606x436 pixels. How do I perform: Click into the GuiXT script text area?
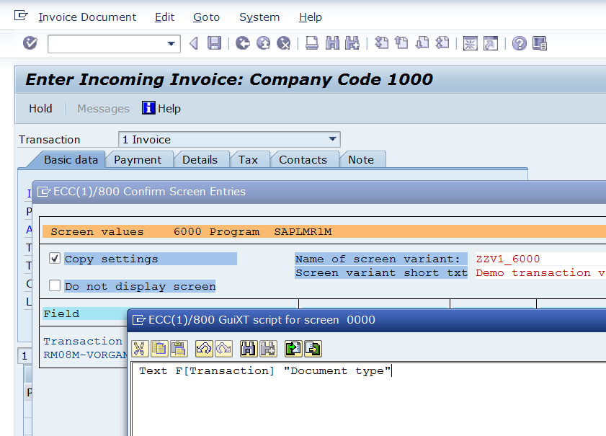360,404
